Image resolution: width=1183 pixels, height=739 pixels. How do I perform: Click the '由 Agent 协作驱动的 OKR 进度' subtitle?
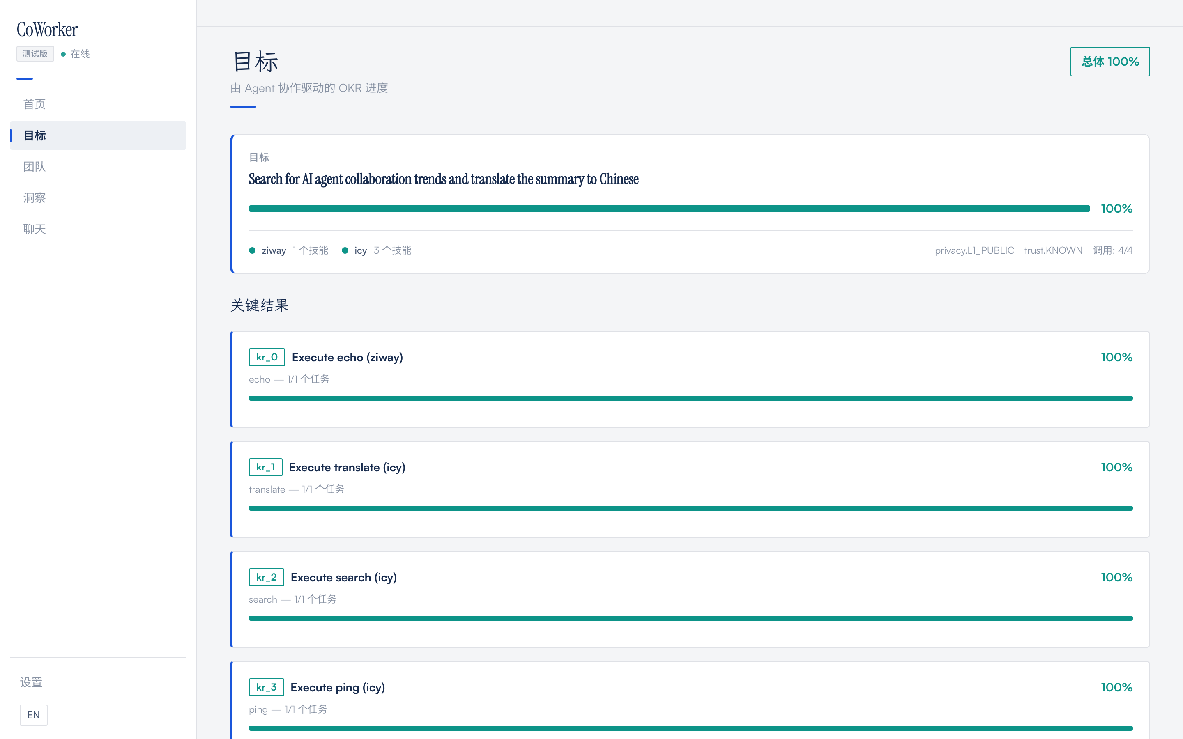click(x=309, y=88)
